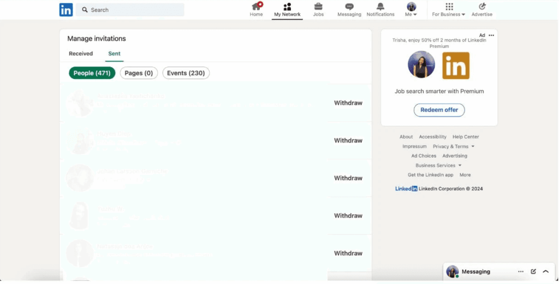Expand the messaging panel chevron
559x284 pixels.
(x=545, y=271)
